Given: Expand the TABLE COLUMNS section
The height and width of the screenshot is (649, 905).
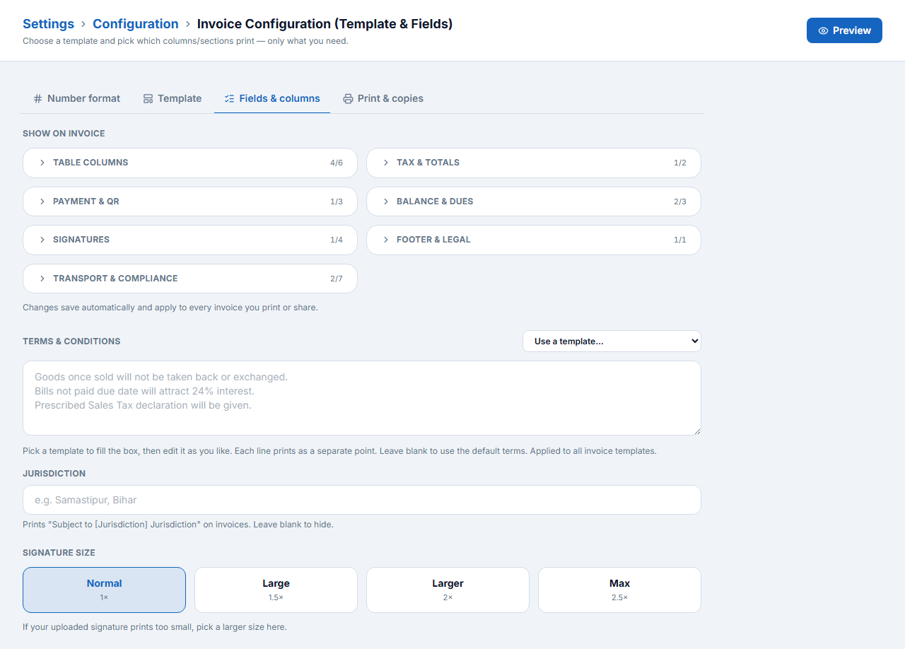Looking at the screenshot, I should (190, 163).
